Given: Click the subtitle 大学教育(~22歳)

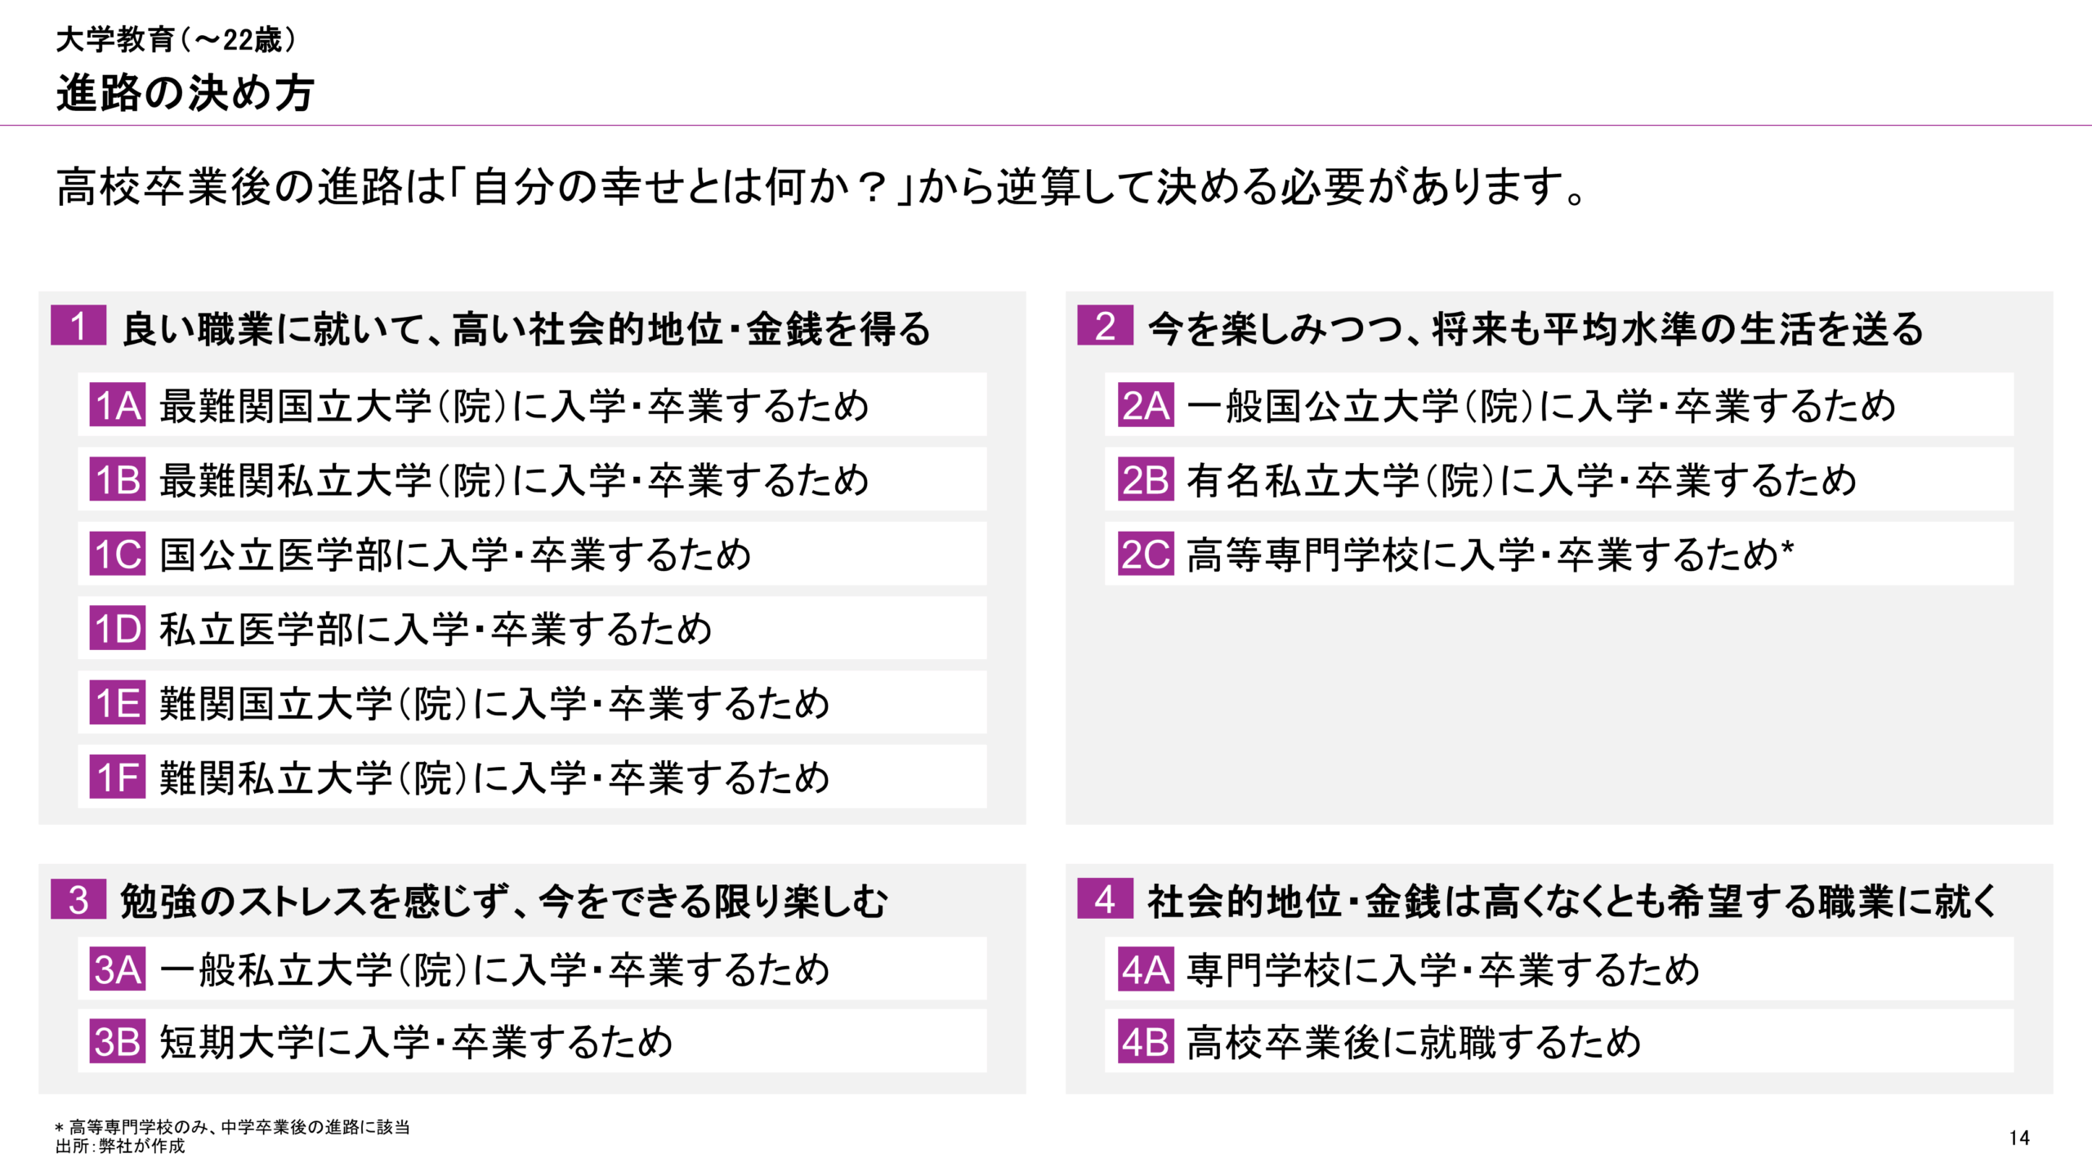Looking at the screenshot, I should (x=176, y=39).
